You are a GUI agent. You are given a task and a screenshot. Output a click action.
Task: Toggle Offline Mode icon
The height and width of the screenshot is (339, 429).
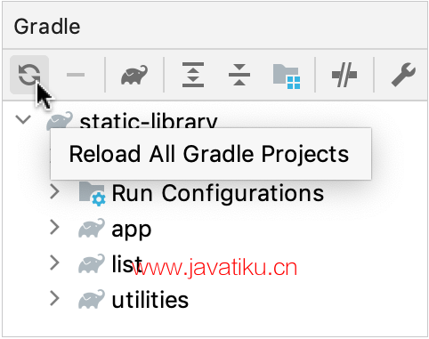click(x=344, y=75)
